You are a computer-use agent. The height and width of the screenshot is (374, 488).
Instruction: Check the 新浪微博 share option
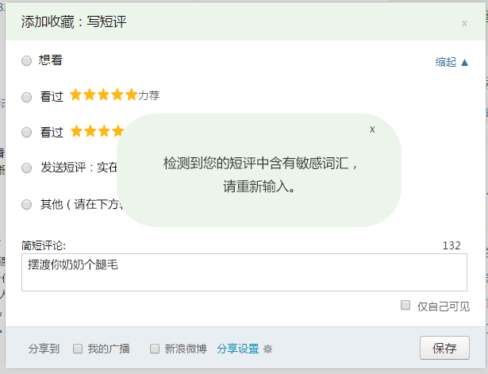pos(155,349)
